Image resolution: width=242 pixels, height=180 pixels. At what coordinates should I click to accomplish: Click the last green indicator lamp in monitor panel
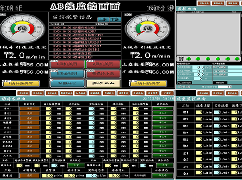pyautogui.click(x=237, y=59)
